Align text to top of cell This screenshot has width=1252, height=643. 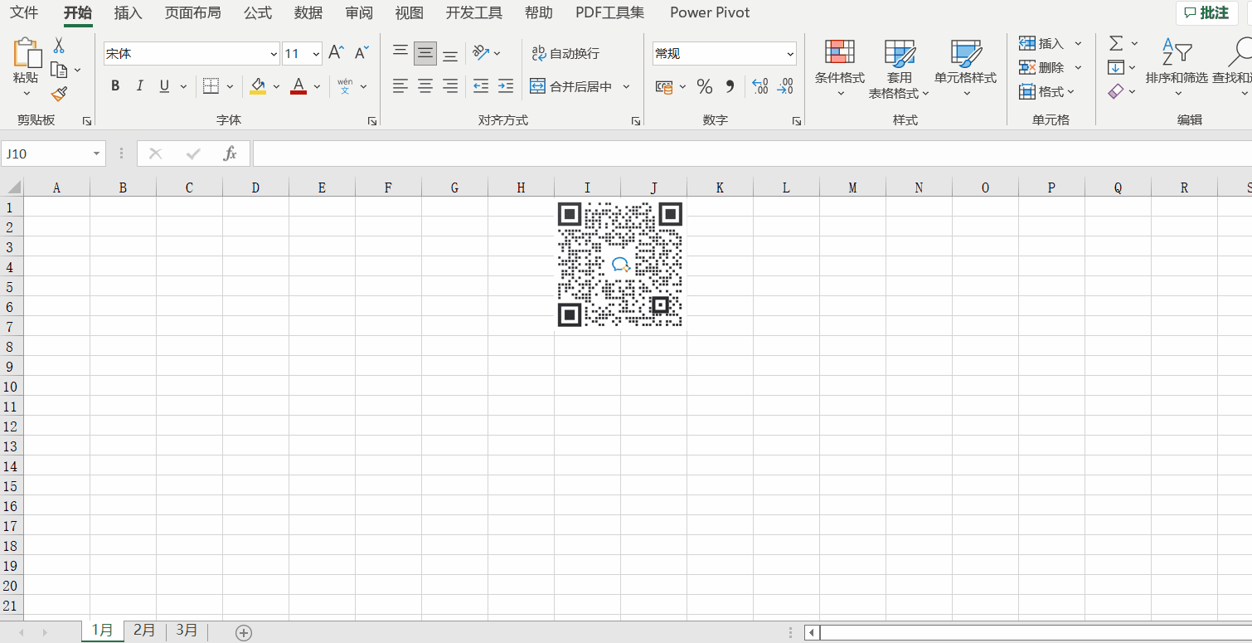point(400,53)
